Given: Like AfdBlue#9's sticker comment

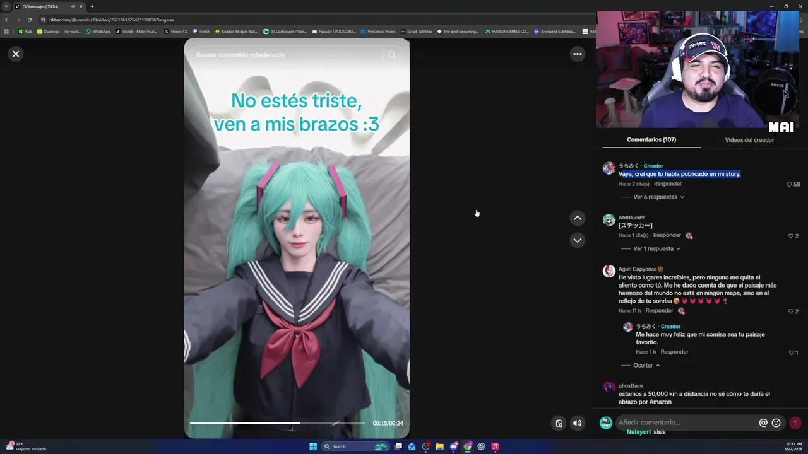Looking at the screenshot, I should point(791,236).
